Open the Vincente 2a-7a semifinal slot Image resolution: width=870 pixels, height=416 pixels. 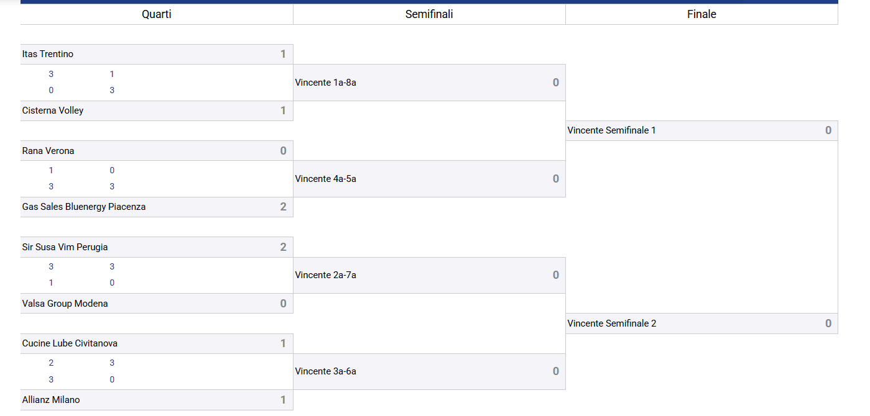(x=326, y=275)
